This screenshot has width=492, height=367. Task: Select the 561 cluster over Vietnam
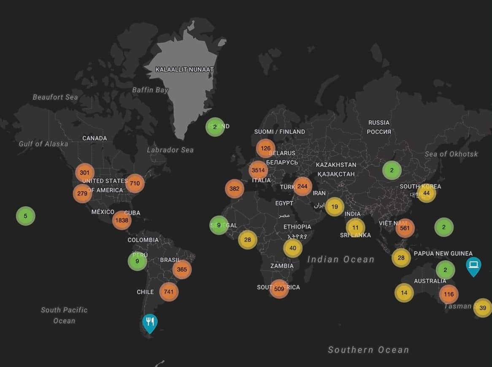pyautogui.click(x=405, y=228)
